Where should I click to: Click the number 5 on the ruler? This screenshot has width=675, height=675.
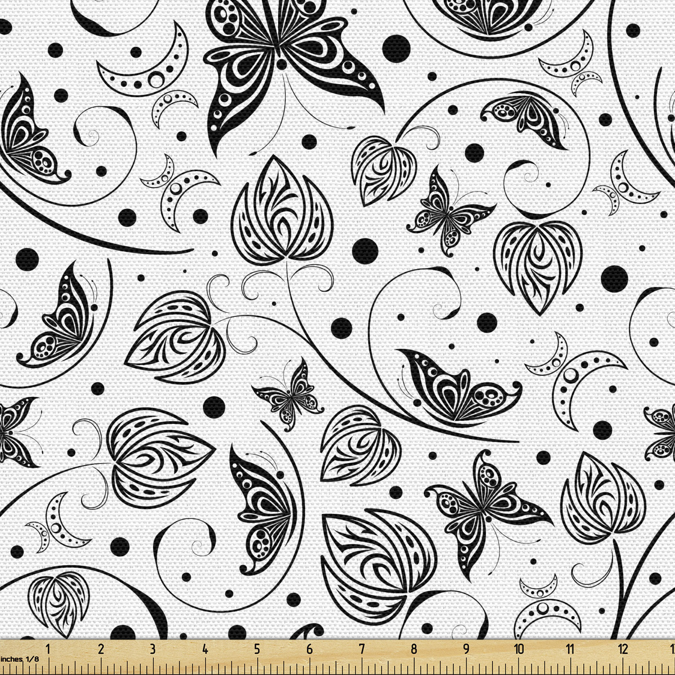[257, 649]
